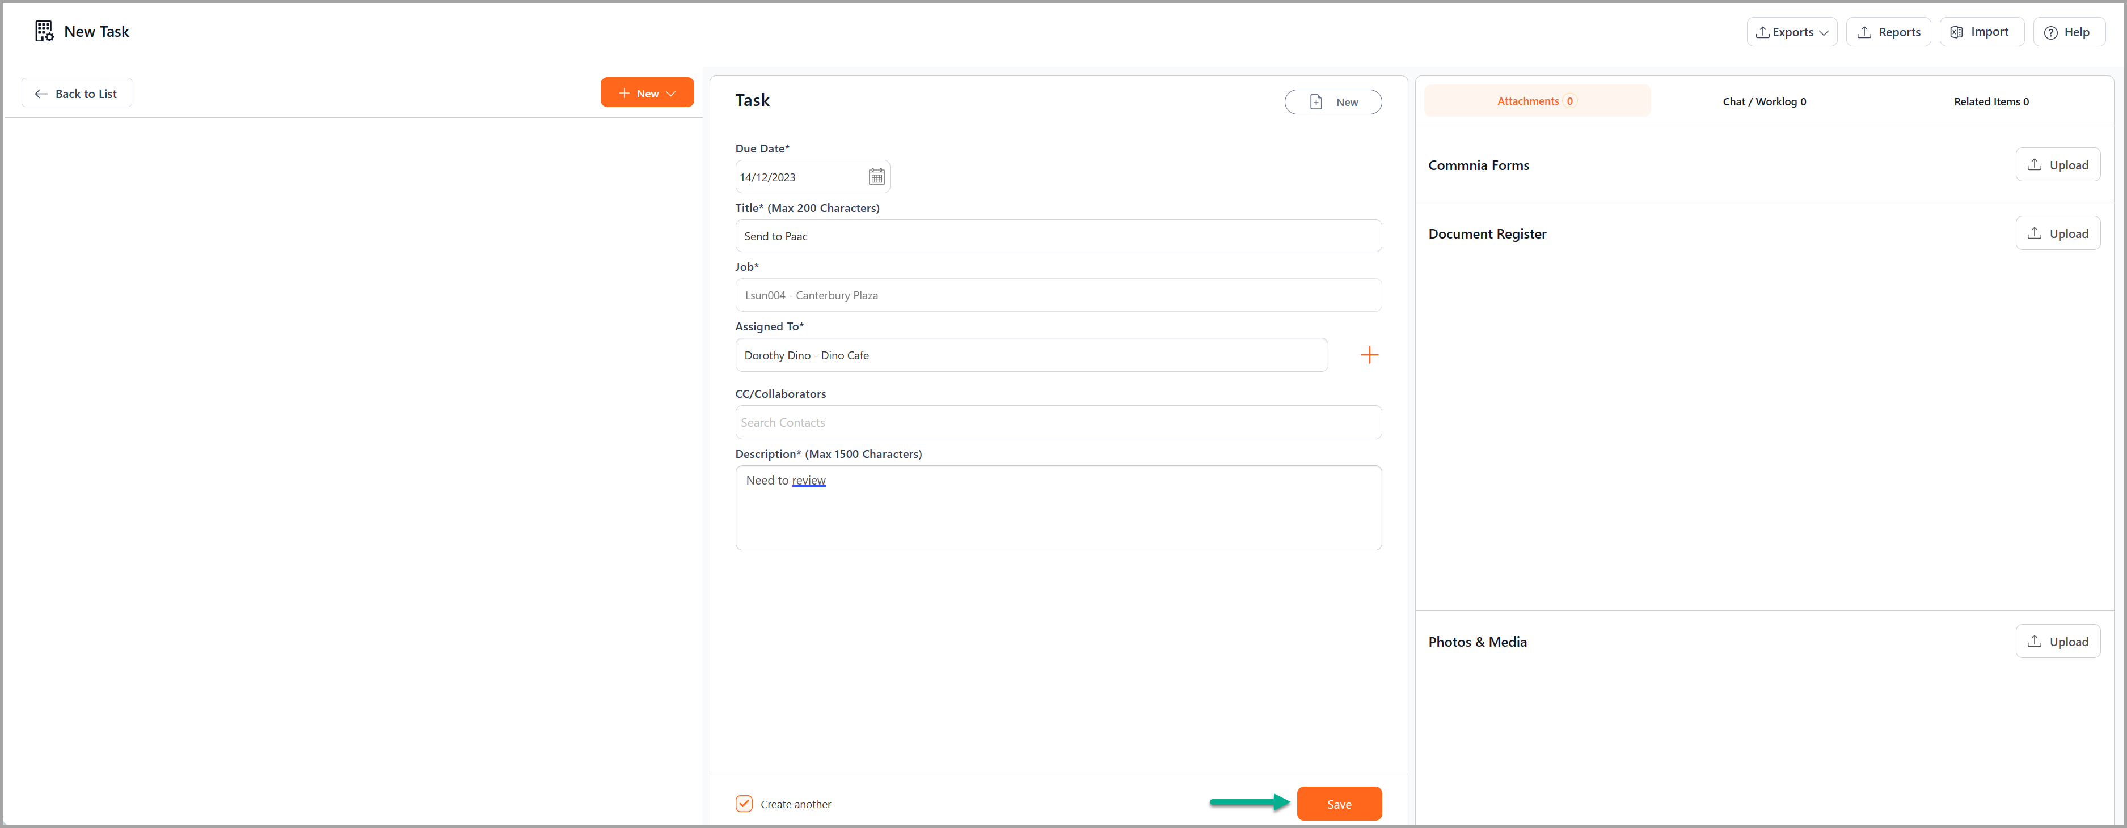Click the Exports upload icon

(x=1762, y=32)
